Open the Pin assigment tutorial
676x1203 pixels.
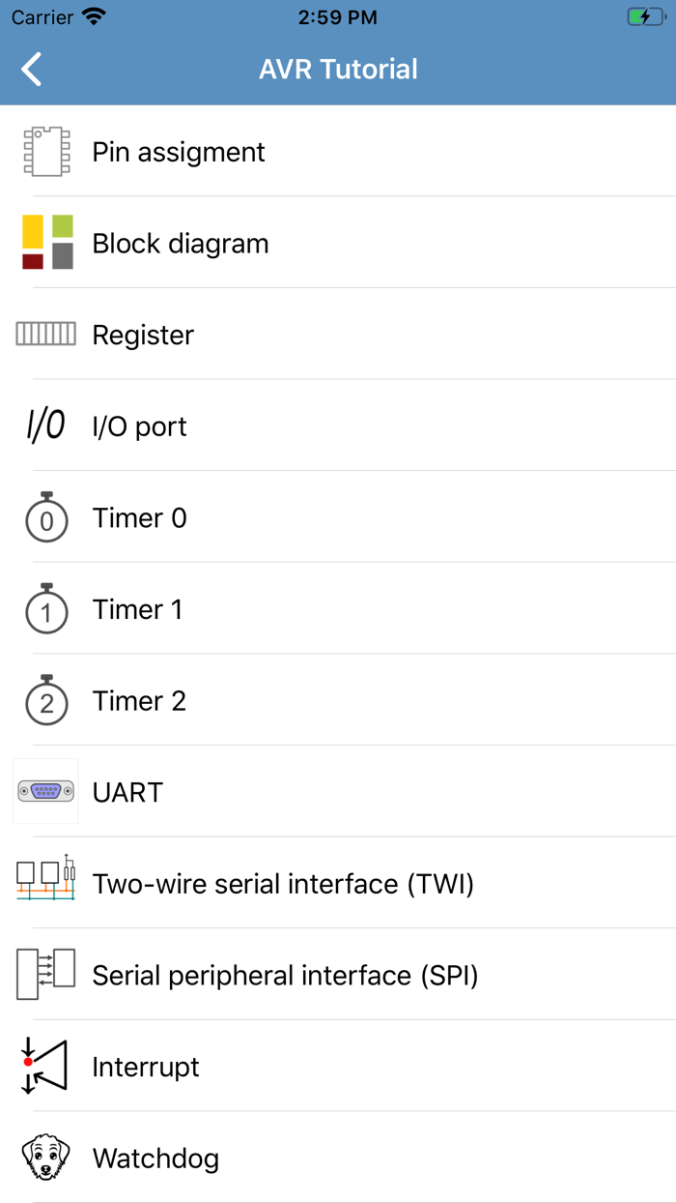[179, 152]
